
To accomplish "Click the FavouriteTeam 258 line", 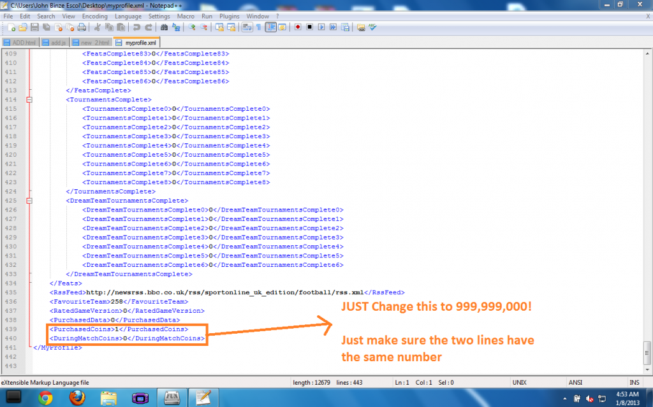I will click(x=119, y=302).
